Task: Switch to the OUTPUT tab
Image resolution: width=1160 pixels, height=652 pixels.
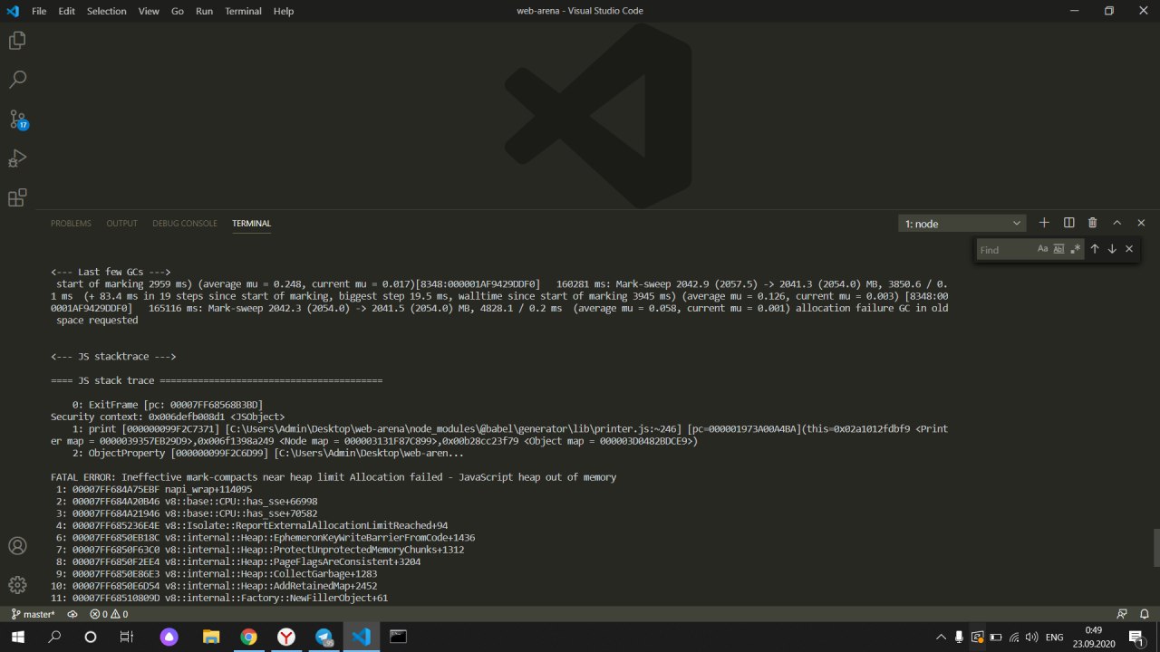Action: click(x=122, y=224)
